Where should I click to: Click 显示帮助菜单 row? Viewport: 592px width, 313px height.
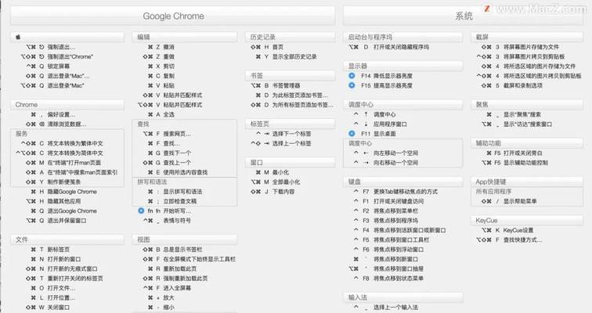tap(509, 201)
